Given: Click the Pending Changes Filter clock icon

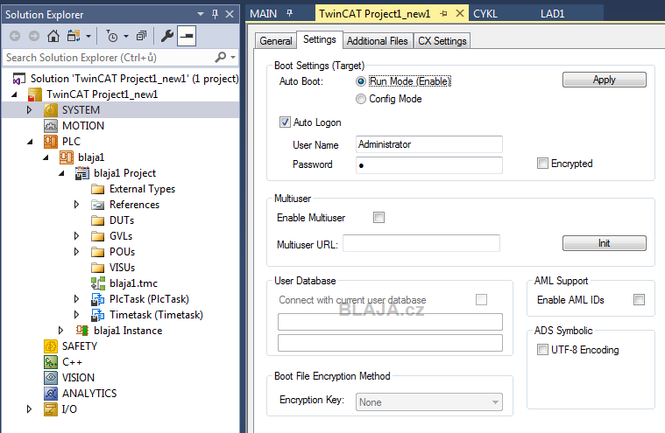Looking at the screenshot, I should tap(112, 37).
